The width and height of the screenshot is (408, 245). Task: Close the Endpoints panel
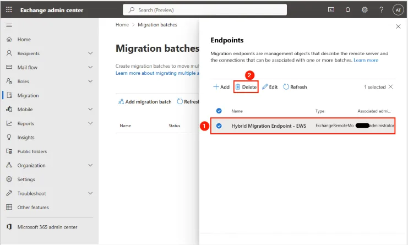(398, 26)
